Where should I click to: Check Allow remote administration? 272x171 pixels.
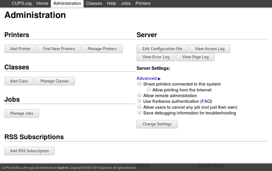point(139,95)
